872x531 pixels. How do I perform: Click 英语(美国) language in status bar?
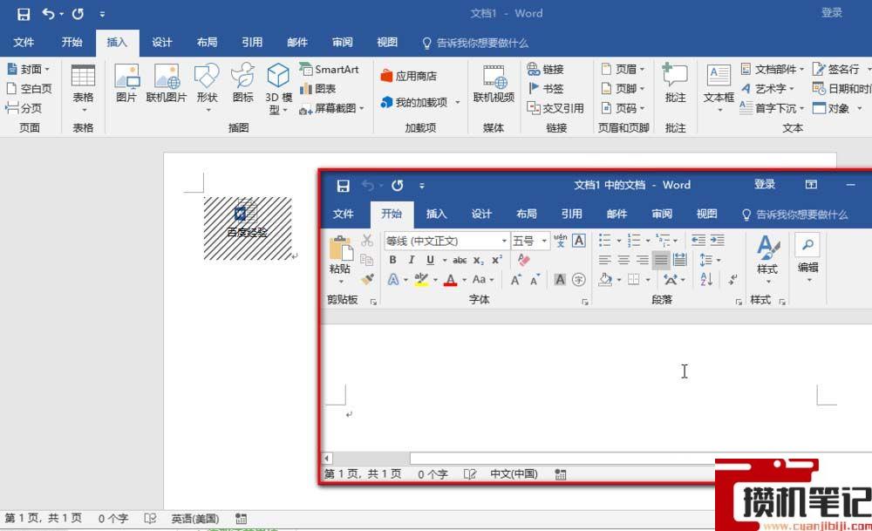(x=194, y=519)
